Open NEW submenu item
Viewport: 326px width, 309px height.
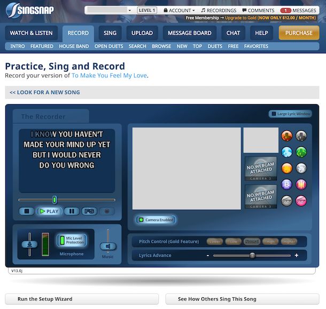point(182,46)
